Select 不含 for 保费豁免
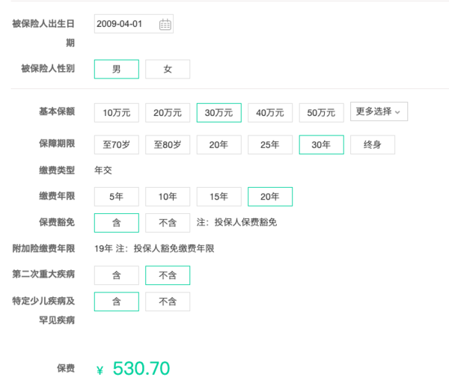The image size is (449, 392). pyautogui.click(x=168, y=223)
